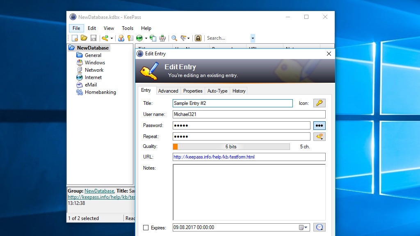Click inside the Notes text area

click(249, 192)
